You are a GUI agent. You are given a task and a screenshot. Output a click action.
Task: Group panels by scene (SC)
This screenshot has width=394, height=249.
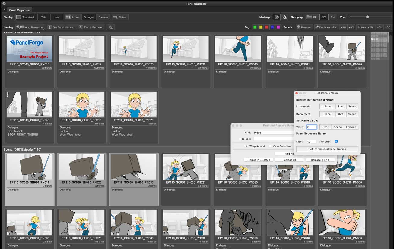click(324, 17)
